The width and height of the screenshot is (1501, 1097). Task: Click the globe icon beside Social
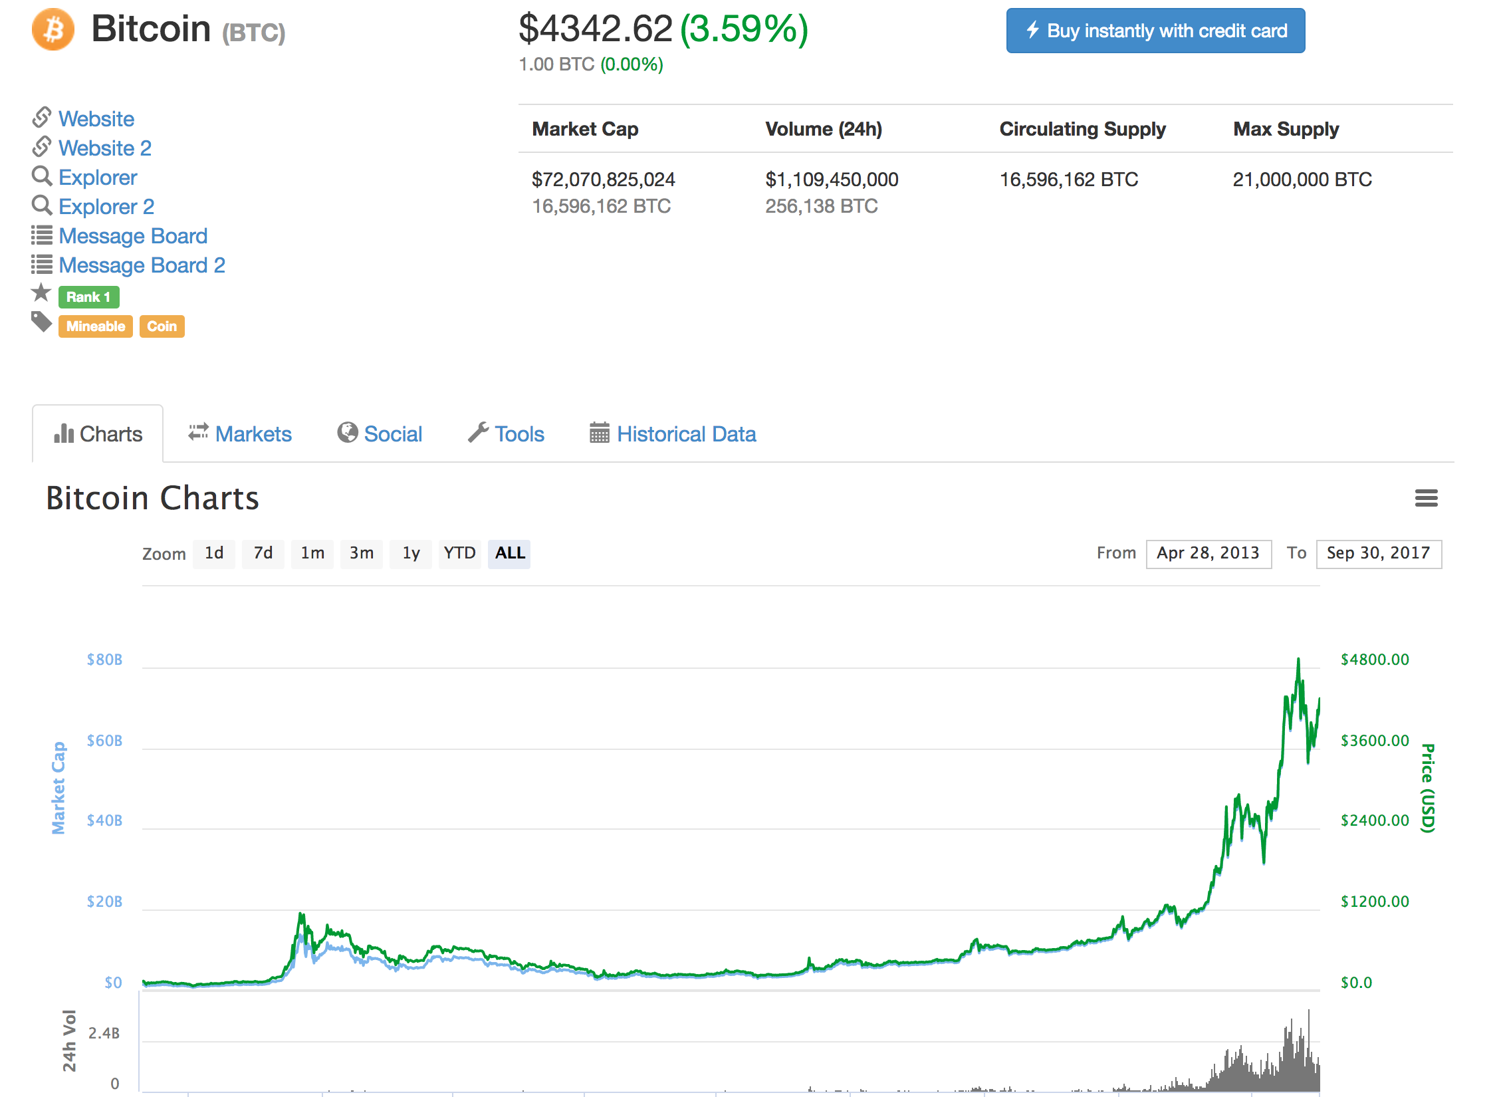click(x=348, y=432)
